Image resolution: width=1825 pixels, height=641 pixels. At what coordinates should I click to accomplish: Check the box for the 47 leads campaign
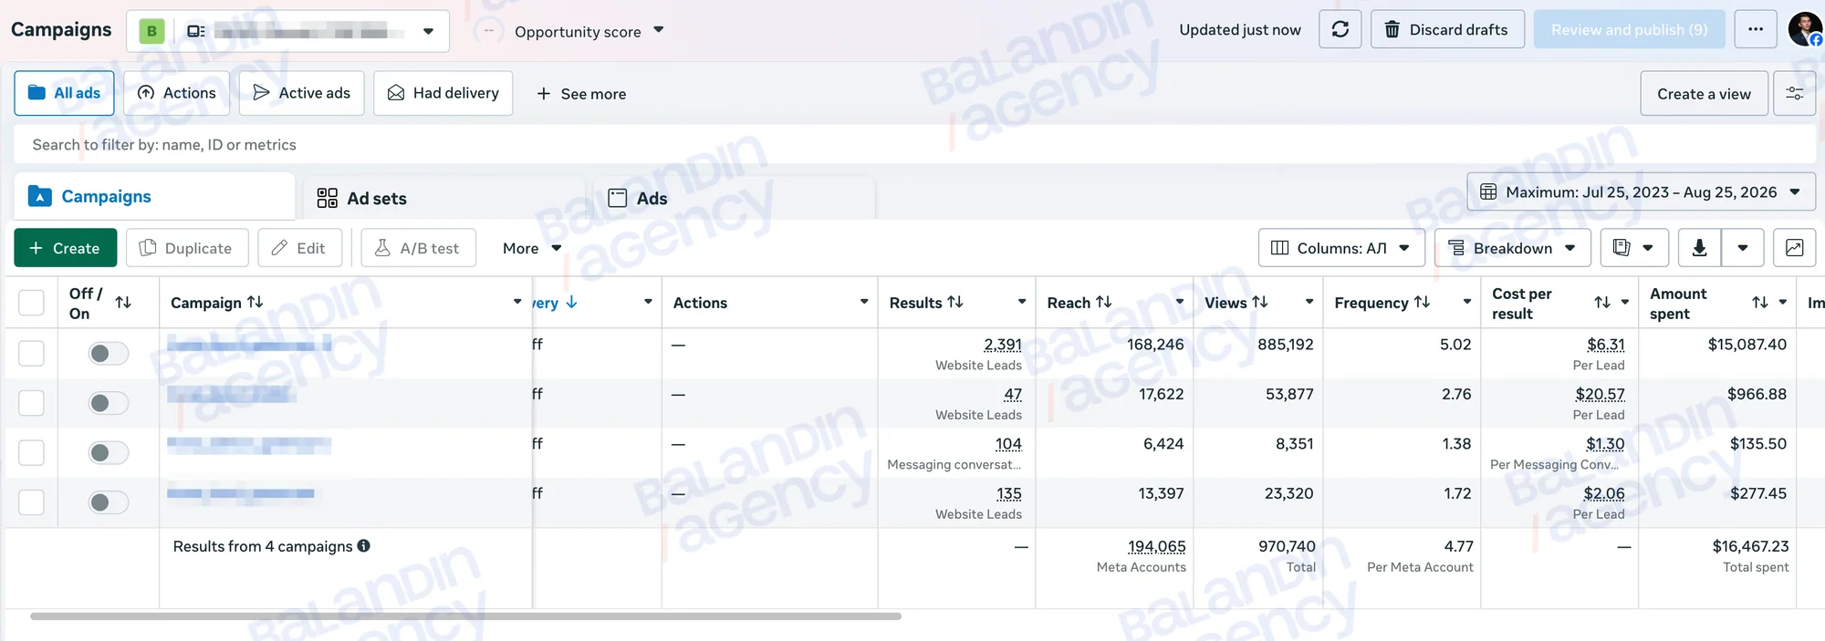point(31,403)
